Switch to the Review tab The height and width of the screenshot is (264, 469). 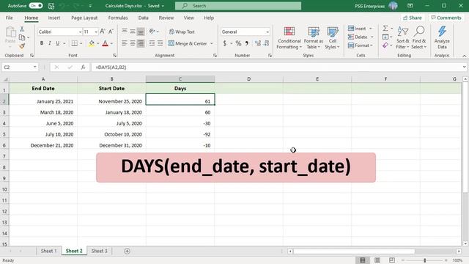tap(166, 18)
